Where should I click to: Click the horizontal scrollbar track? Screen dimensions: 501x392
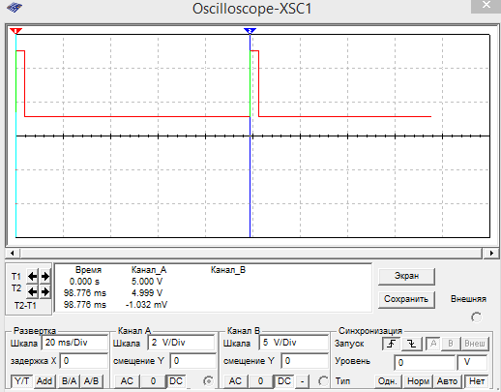coord(251,253)
